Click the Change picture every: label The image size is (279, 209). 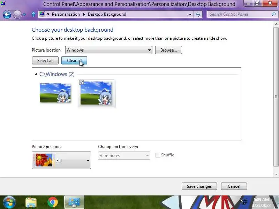coord(118,147)
